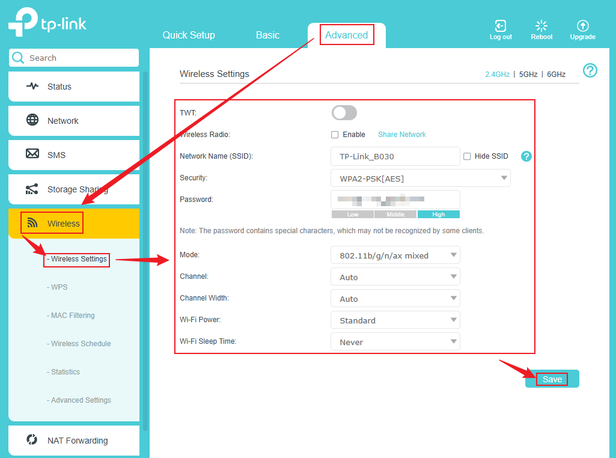Click the Save button
The height and width of the screenshot is (458, 616).
552,379
